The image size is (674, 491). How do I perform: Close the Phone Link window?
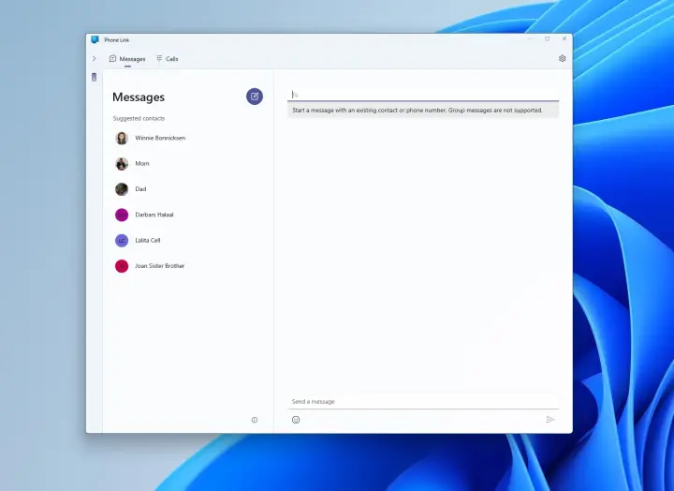[x=564, y=38]
